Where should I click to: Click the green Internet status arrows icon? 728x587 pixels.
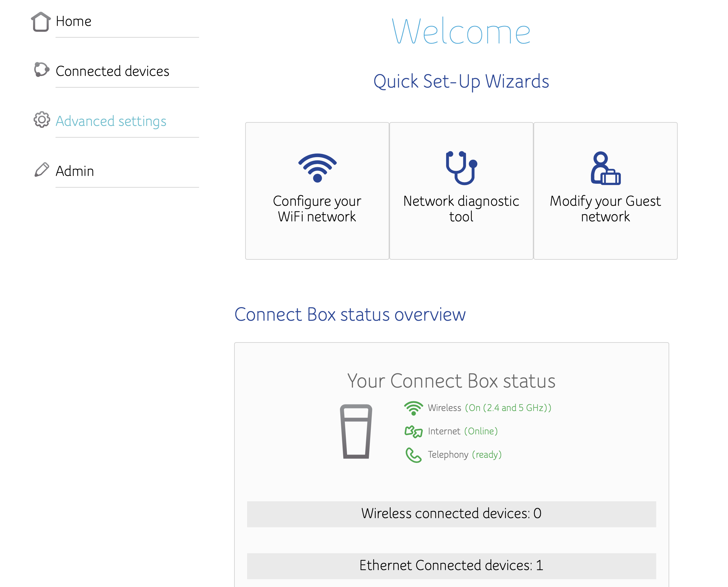tap(413, 431)
